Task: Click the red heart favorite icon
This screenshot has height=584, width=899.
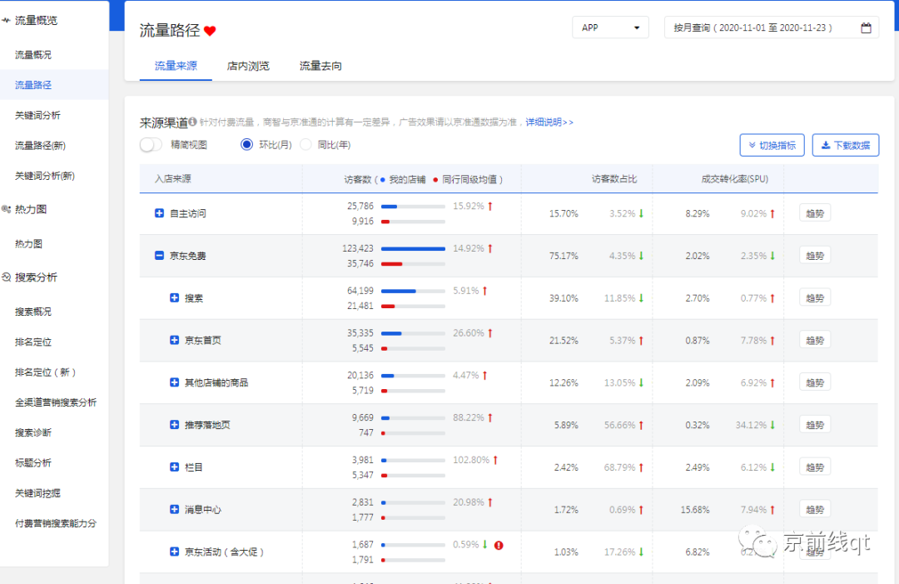Action: [x=210, y=31]
